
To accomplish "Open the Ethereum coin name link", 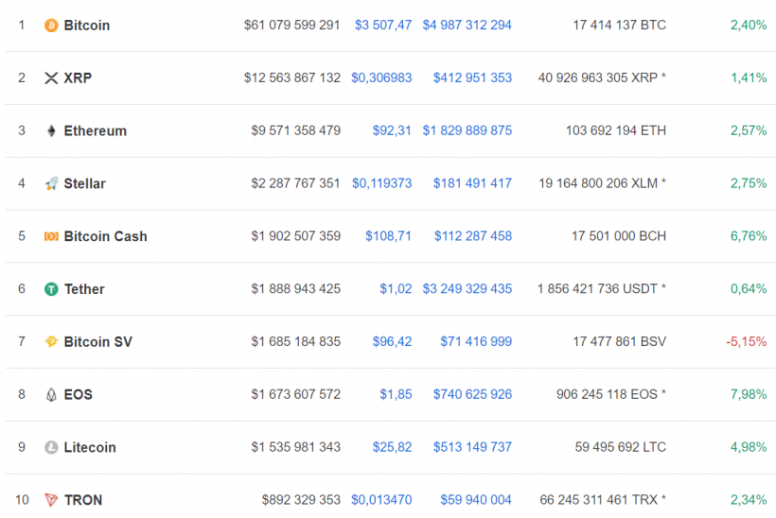I will (95, 131).
